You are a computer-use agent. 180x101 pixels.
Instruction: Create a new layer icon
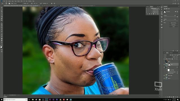click(175, 97)
